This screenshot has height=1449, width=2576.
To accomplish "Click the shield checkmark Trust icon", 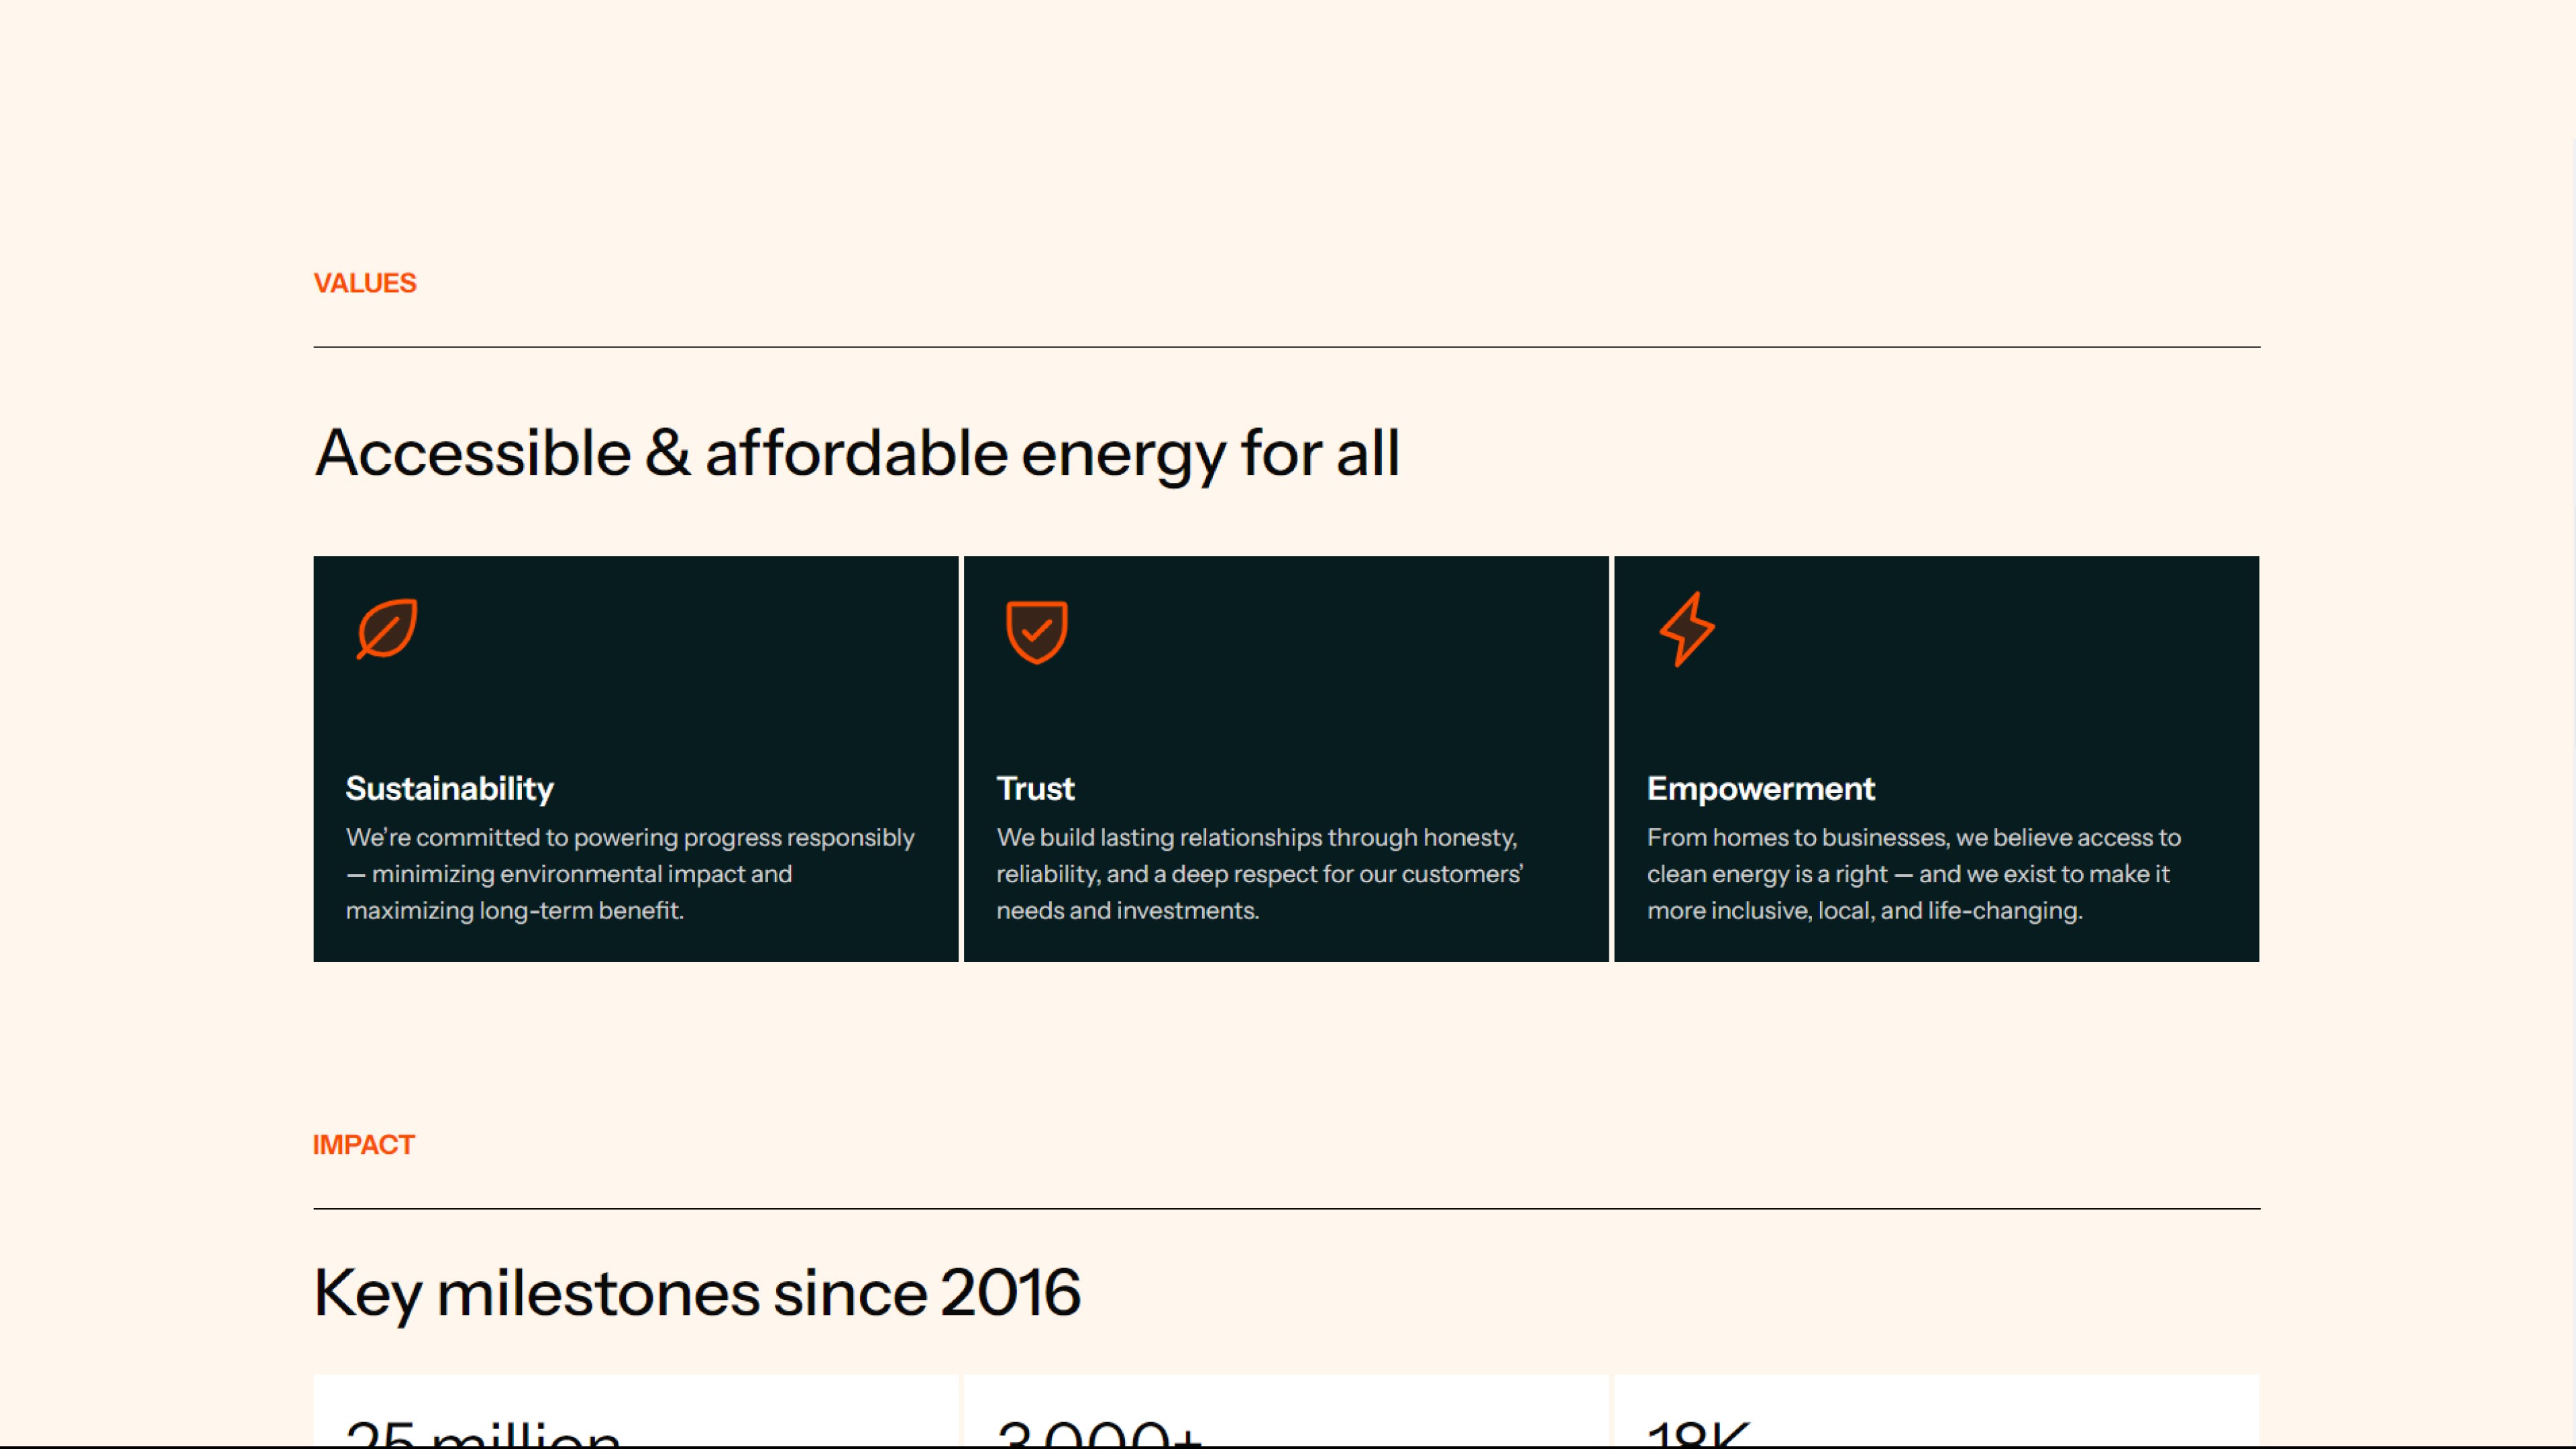I will (1036, 631).
